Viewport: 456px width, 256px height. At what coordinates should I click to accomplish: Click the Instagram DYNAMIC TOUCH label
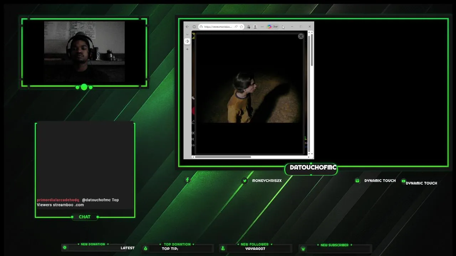click(x=380, y=181)
